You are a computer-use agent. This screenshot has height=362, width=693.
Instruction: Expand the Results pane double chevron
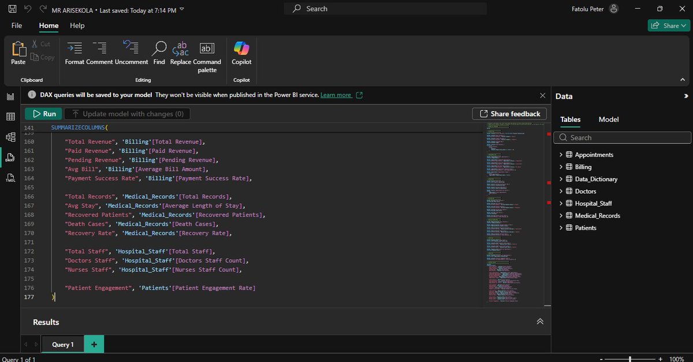point(540,322)
